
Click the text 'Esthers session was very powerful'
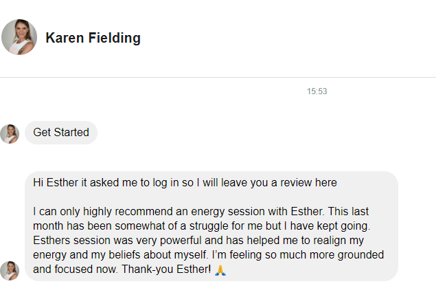click(x=117, y=241)
